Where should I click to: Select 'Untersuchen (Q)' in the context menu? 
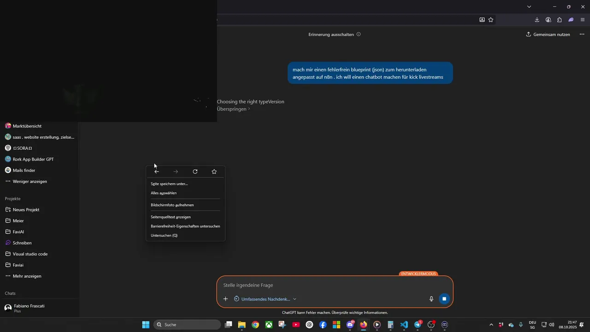coord(185,236)
